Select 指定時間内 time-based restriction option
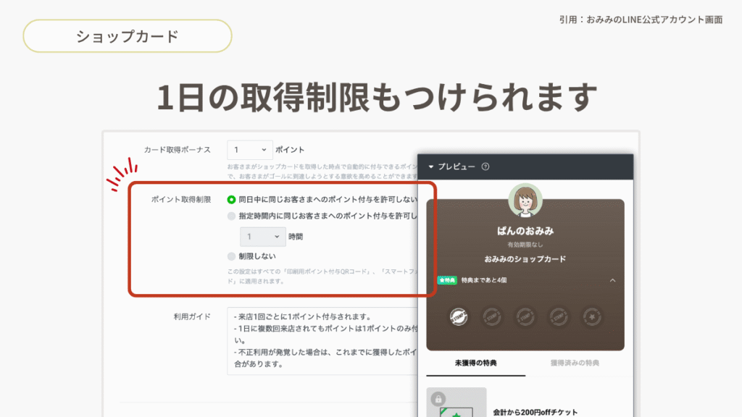Screen dimensions: 742x417 (x=231, y=216)
